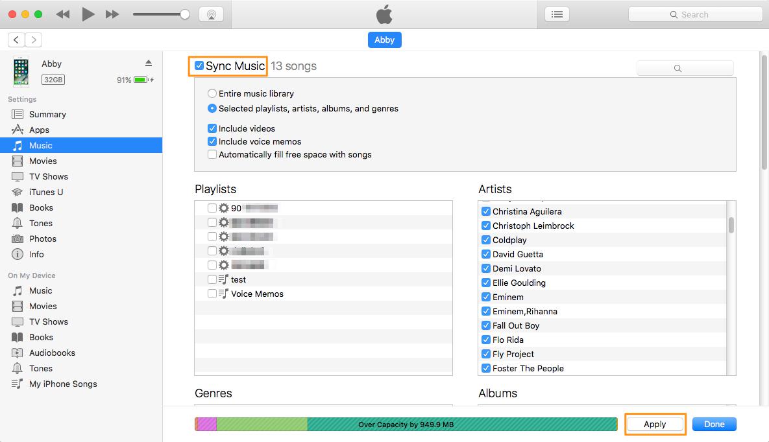Viewport: 769px width, 442px height.
Task: Select the Entire music library radio button
Action: click(x=212, y=93)
